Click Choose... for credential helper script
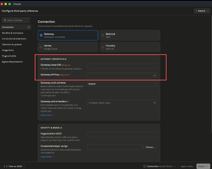This screenshot has height=169, width=212. click(x=150, y=147)
